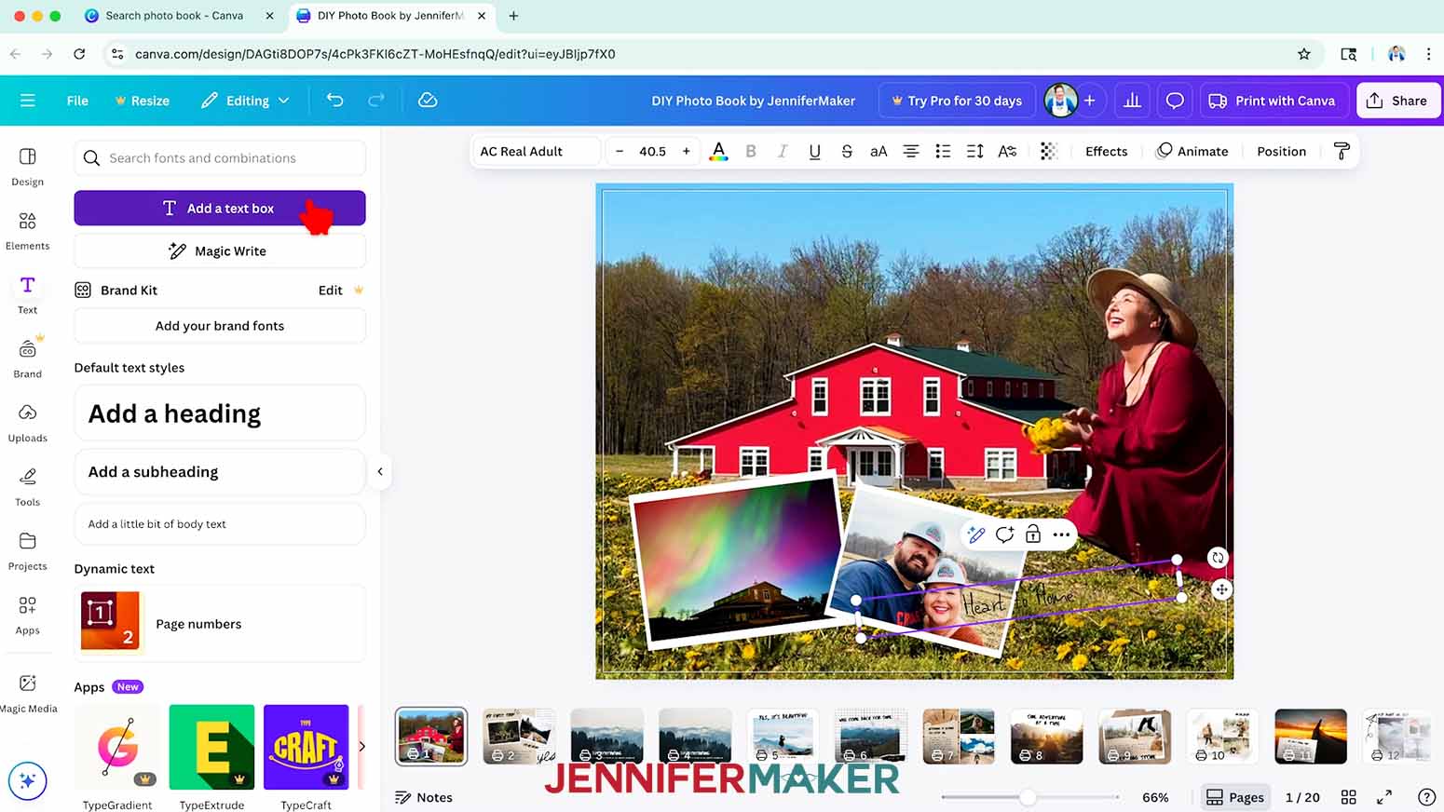
Task: Click the Magic Write button
Action: pos(220,250)
